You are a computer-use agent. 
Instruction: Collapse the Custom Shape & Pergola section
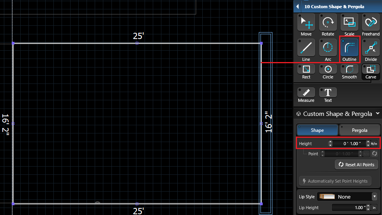click(377, 114)
